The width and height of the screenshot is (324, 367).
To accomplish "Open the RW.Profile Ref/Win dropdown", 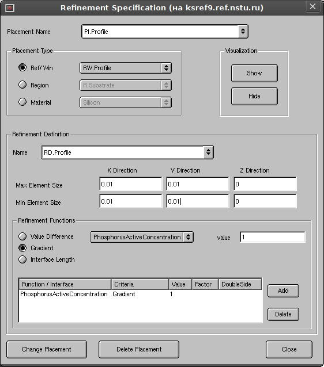I will (x=126, y=68).
